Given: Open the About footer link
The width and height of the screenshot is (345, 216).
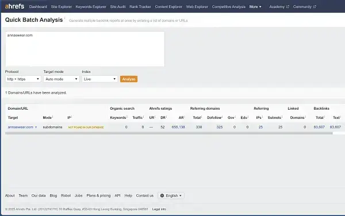Looking at the screenshot, I should [10, 195].
